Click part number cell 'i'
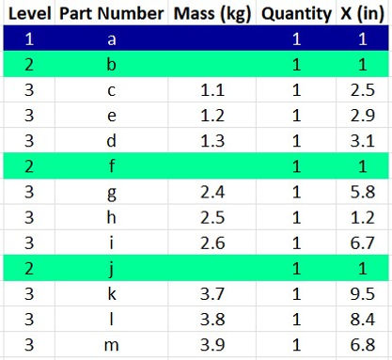The width and height of the screenshot is (392, 360). 111,243
